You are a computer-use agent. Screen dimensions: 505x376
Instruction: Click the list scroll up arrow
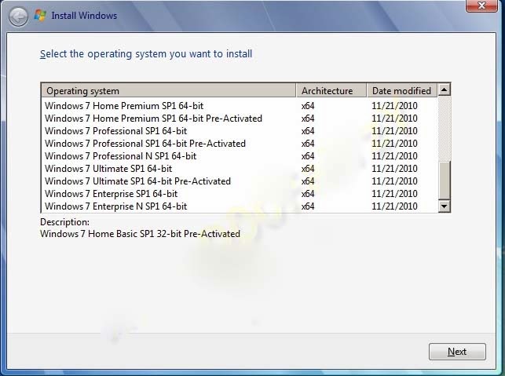(444, 89)
